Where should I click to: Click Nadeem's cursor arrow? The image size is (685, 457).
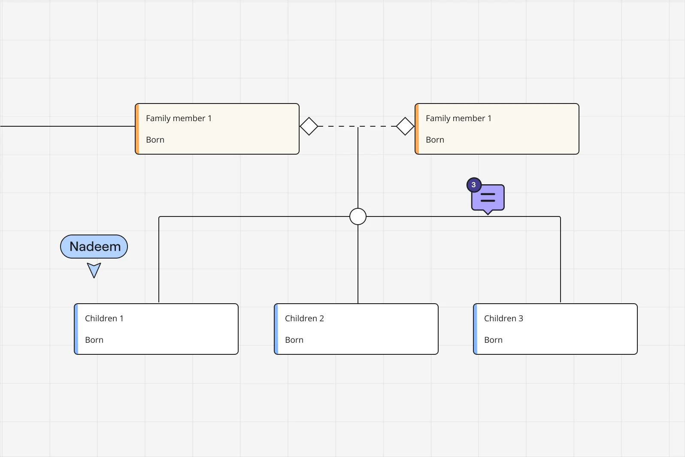[x=94, y=270]
